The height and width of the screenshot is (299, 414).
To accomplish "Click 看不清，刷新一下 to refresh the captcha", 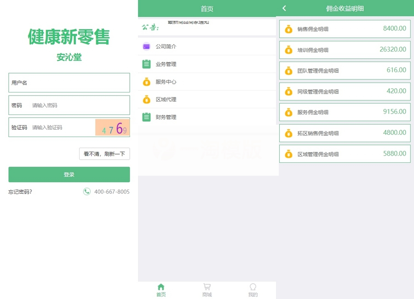I will click(104, 154).
